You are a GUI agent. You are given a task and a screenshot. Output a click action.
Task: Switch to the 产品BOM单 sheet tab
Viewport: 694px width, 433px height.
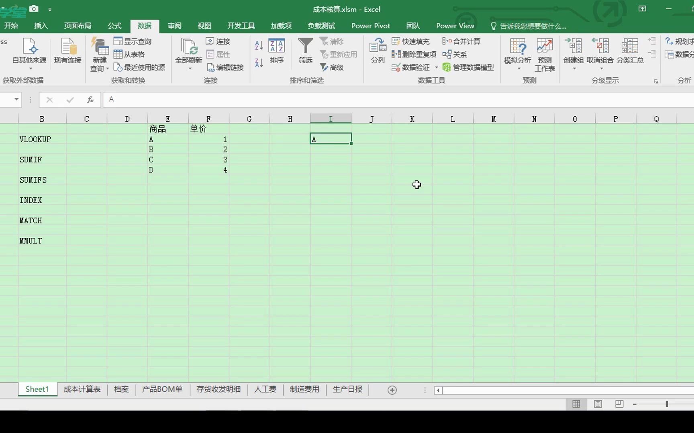point(162,389)
